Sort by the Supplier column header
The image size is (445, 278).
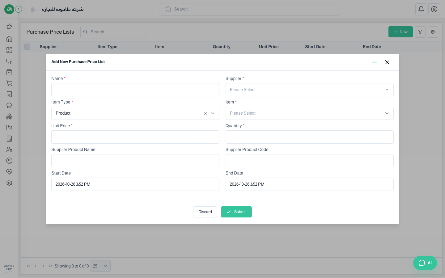(48, 47)
